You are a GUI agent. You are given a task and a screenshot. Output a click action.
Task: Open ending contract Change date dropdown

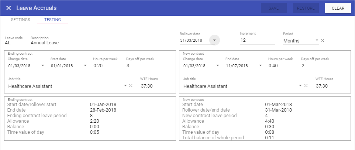click(x=42, y=66)
